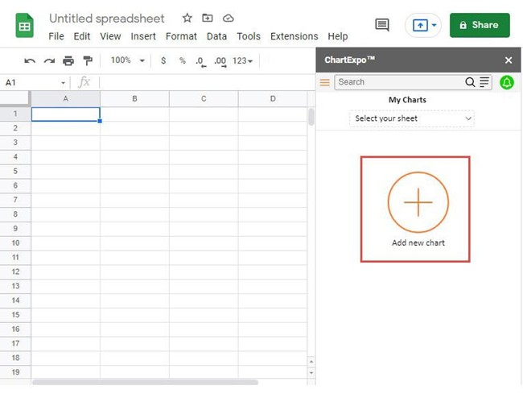The height and width of the screenshot is (398, 523).
Task: Click the decrease decimal places button
Action: tap(201, 61)
